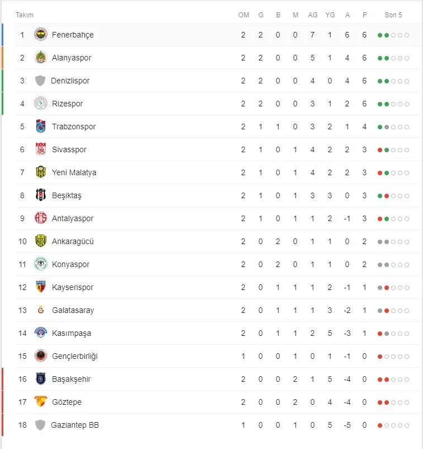Click the Fenerbahçe club crest

pos(41,35)
